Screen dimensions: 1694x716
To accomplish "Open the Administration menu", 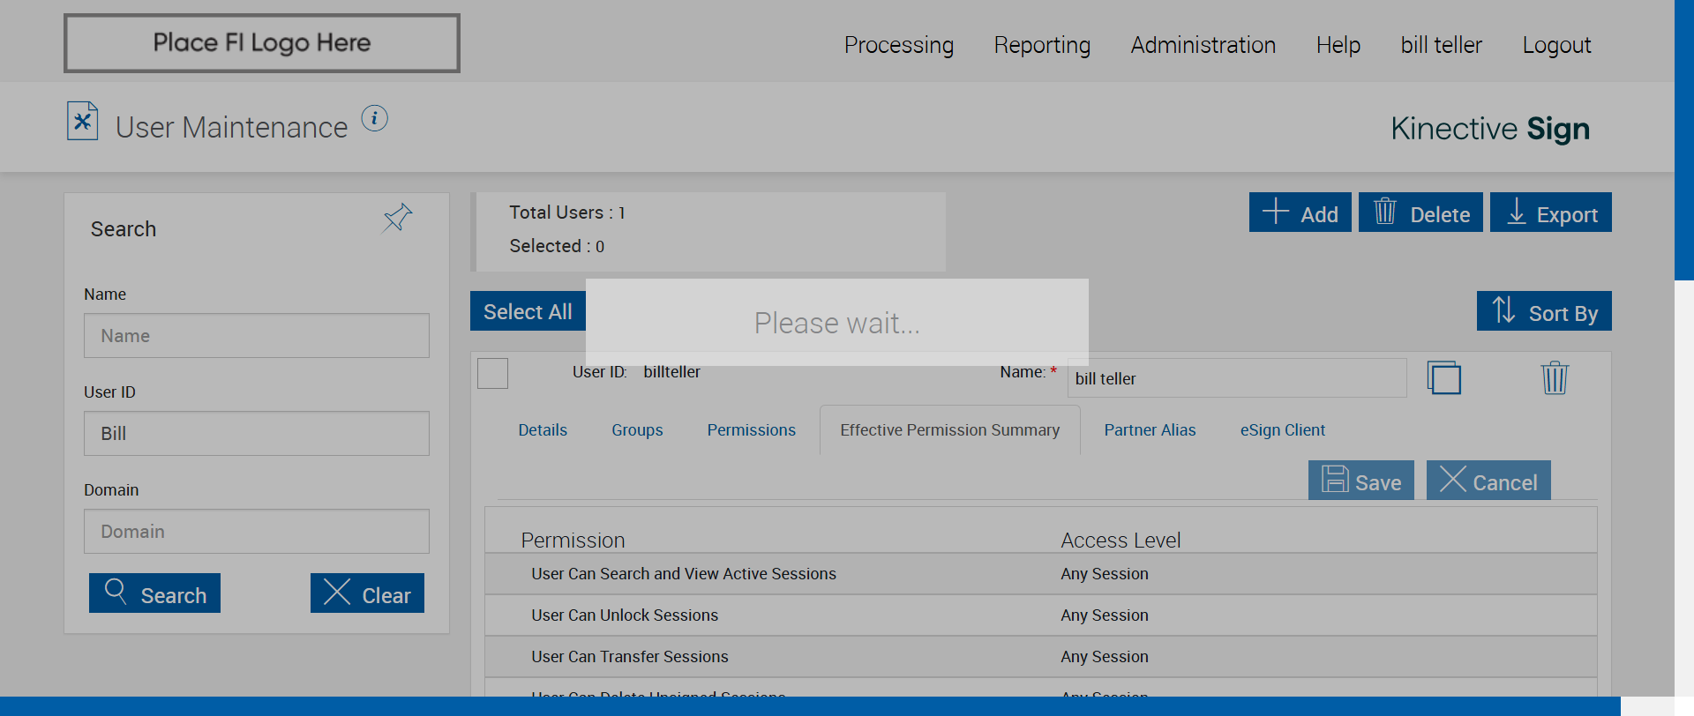I will [x=1203, y=45].
